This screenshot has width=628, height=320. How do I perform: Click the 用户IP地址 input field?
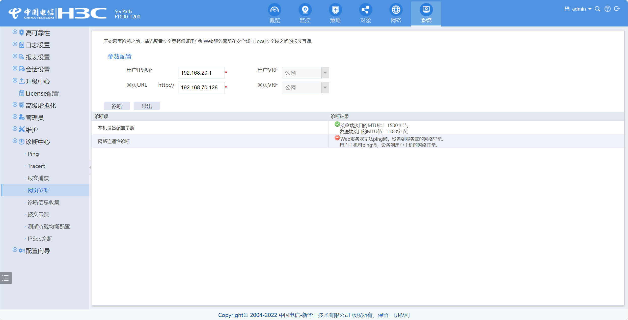coord(201,73)
